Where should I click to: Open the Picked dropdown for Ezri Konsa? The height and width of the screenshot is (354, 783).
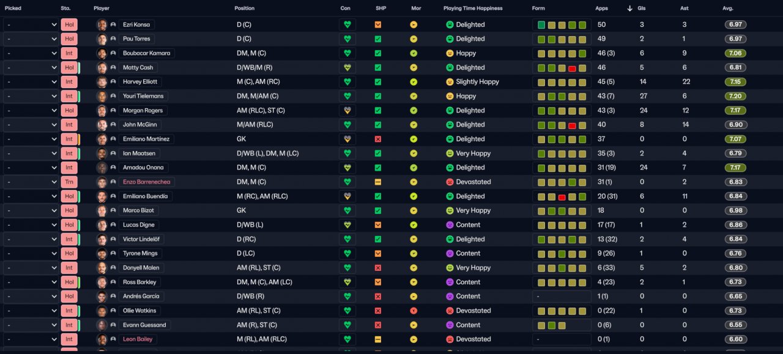[x=31, y=24]
